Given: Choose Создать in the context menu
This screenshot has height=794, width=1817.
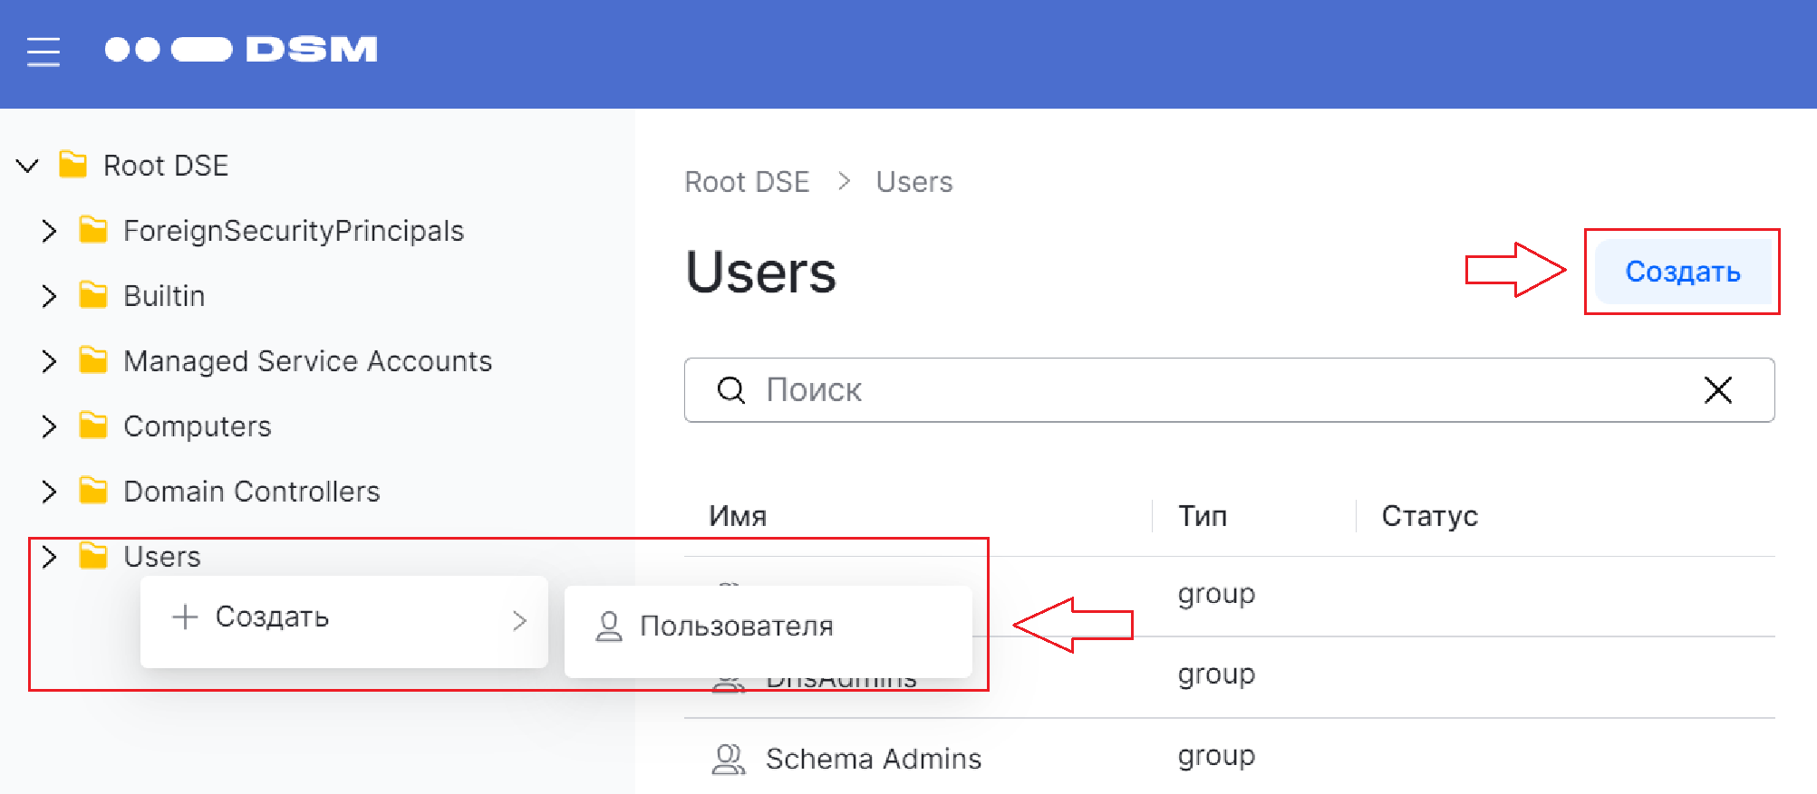Looking at the screenshot, I should [x=272, y=617].
